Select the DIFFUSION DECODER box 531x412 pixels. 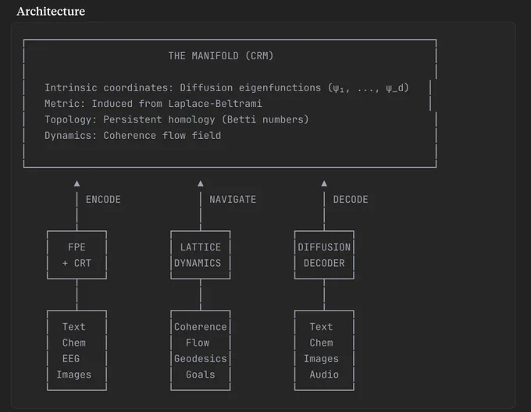coord(324,255)
